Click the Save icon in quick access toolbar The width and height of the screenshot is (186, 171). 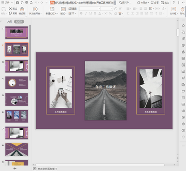(x=17, y=2)
